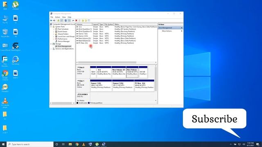Select VLC media player desktop icon
The height and width of the screenshot is (147, 262).
pos(5,103)
